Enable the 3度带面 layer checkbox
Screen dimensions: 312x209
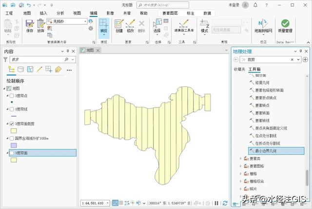tap(12, 153)
